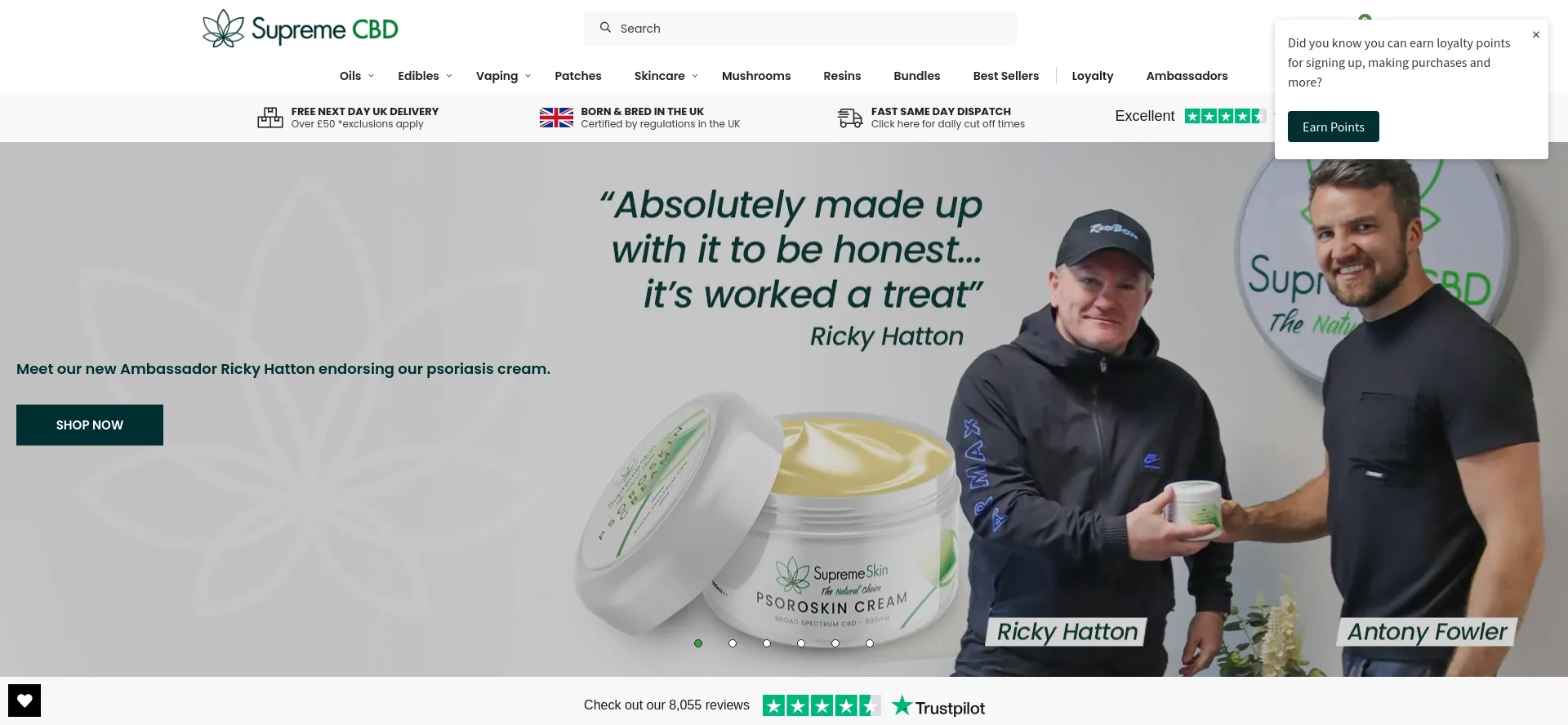Click the UK flag icon
The width and height of the screenshot is (1568, 725).
click(556, 118)
